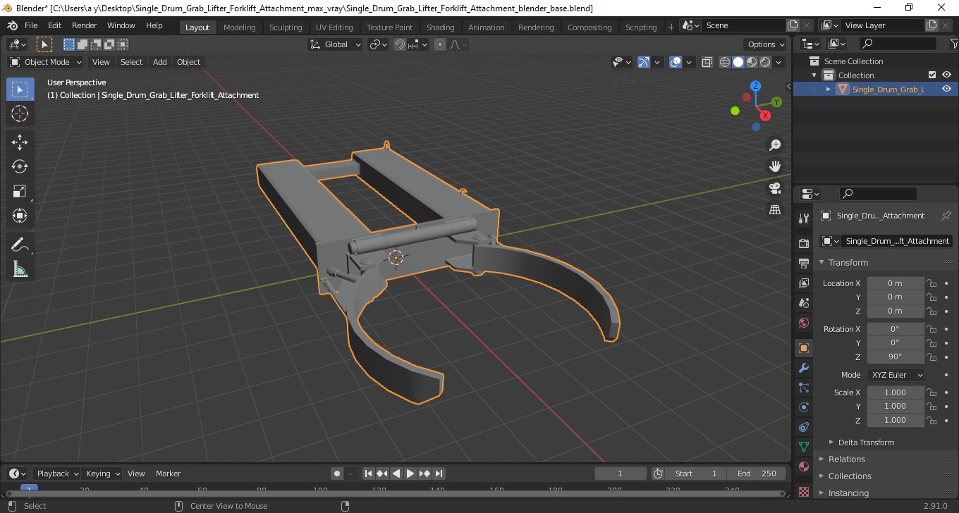Viewport: 959px width, 513px height.
Task: Select the Transform tool
Action: 20,216
